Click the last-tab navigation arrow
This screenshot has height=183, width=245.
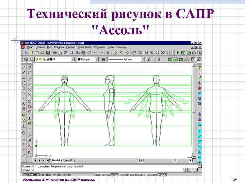(x=48, y=160)
